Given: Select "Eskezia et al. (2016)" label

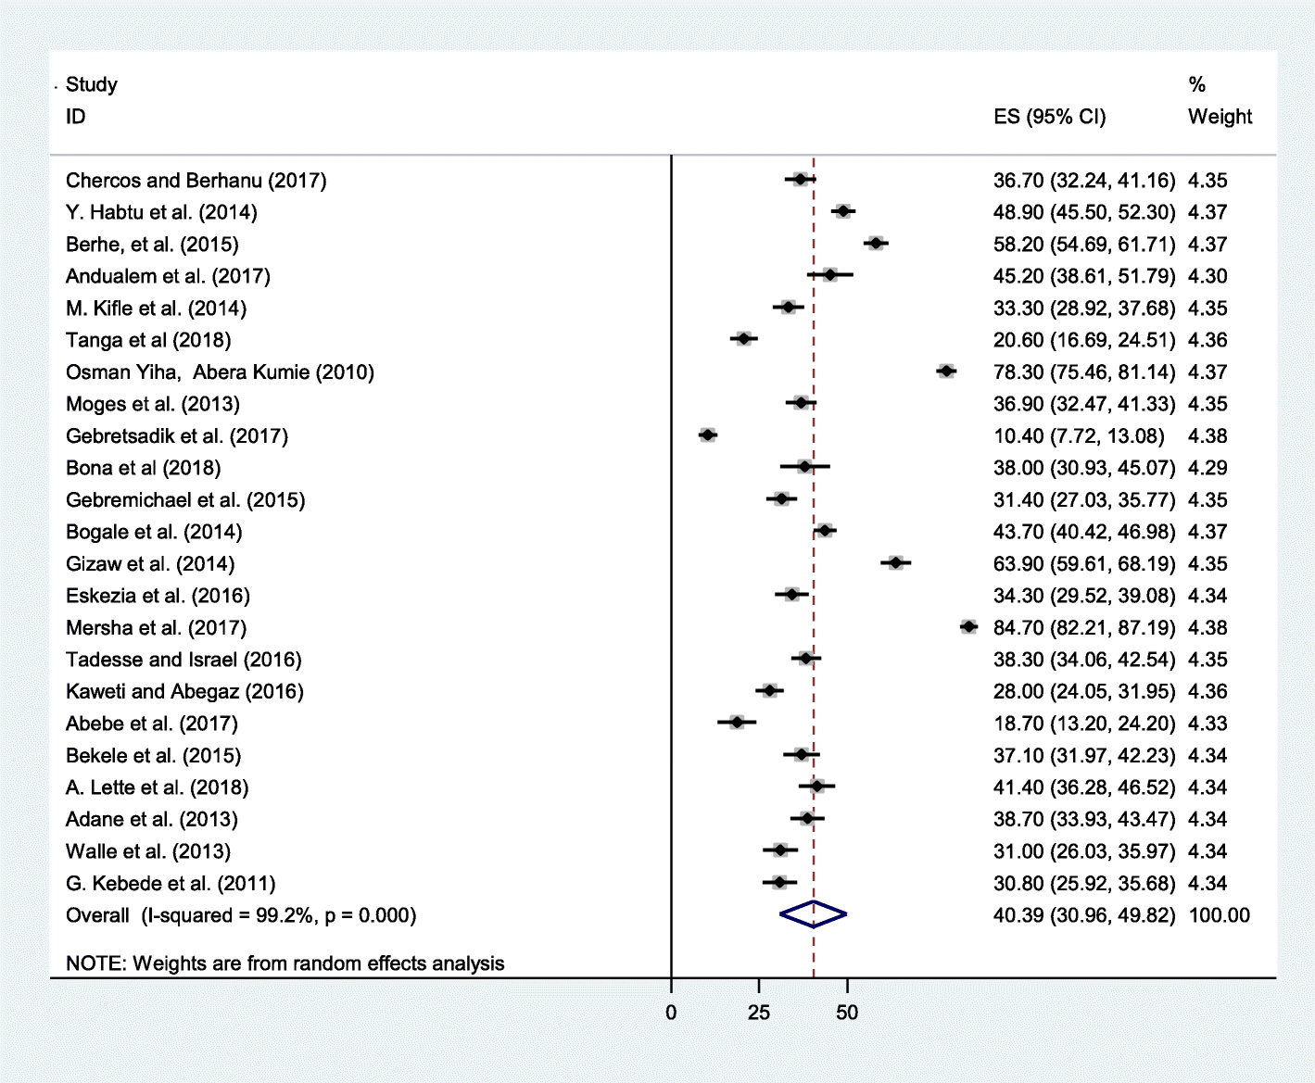Looking at the screenshot, I should click(158, 596).
